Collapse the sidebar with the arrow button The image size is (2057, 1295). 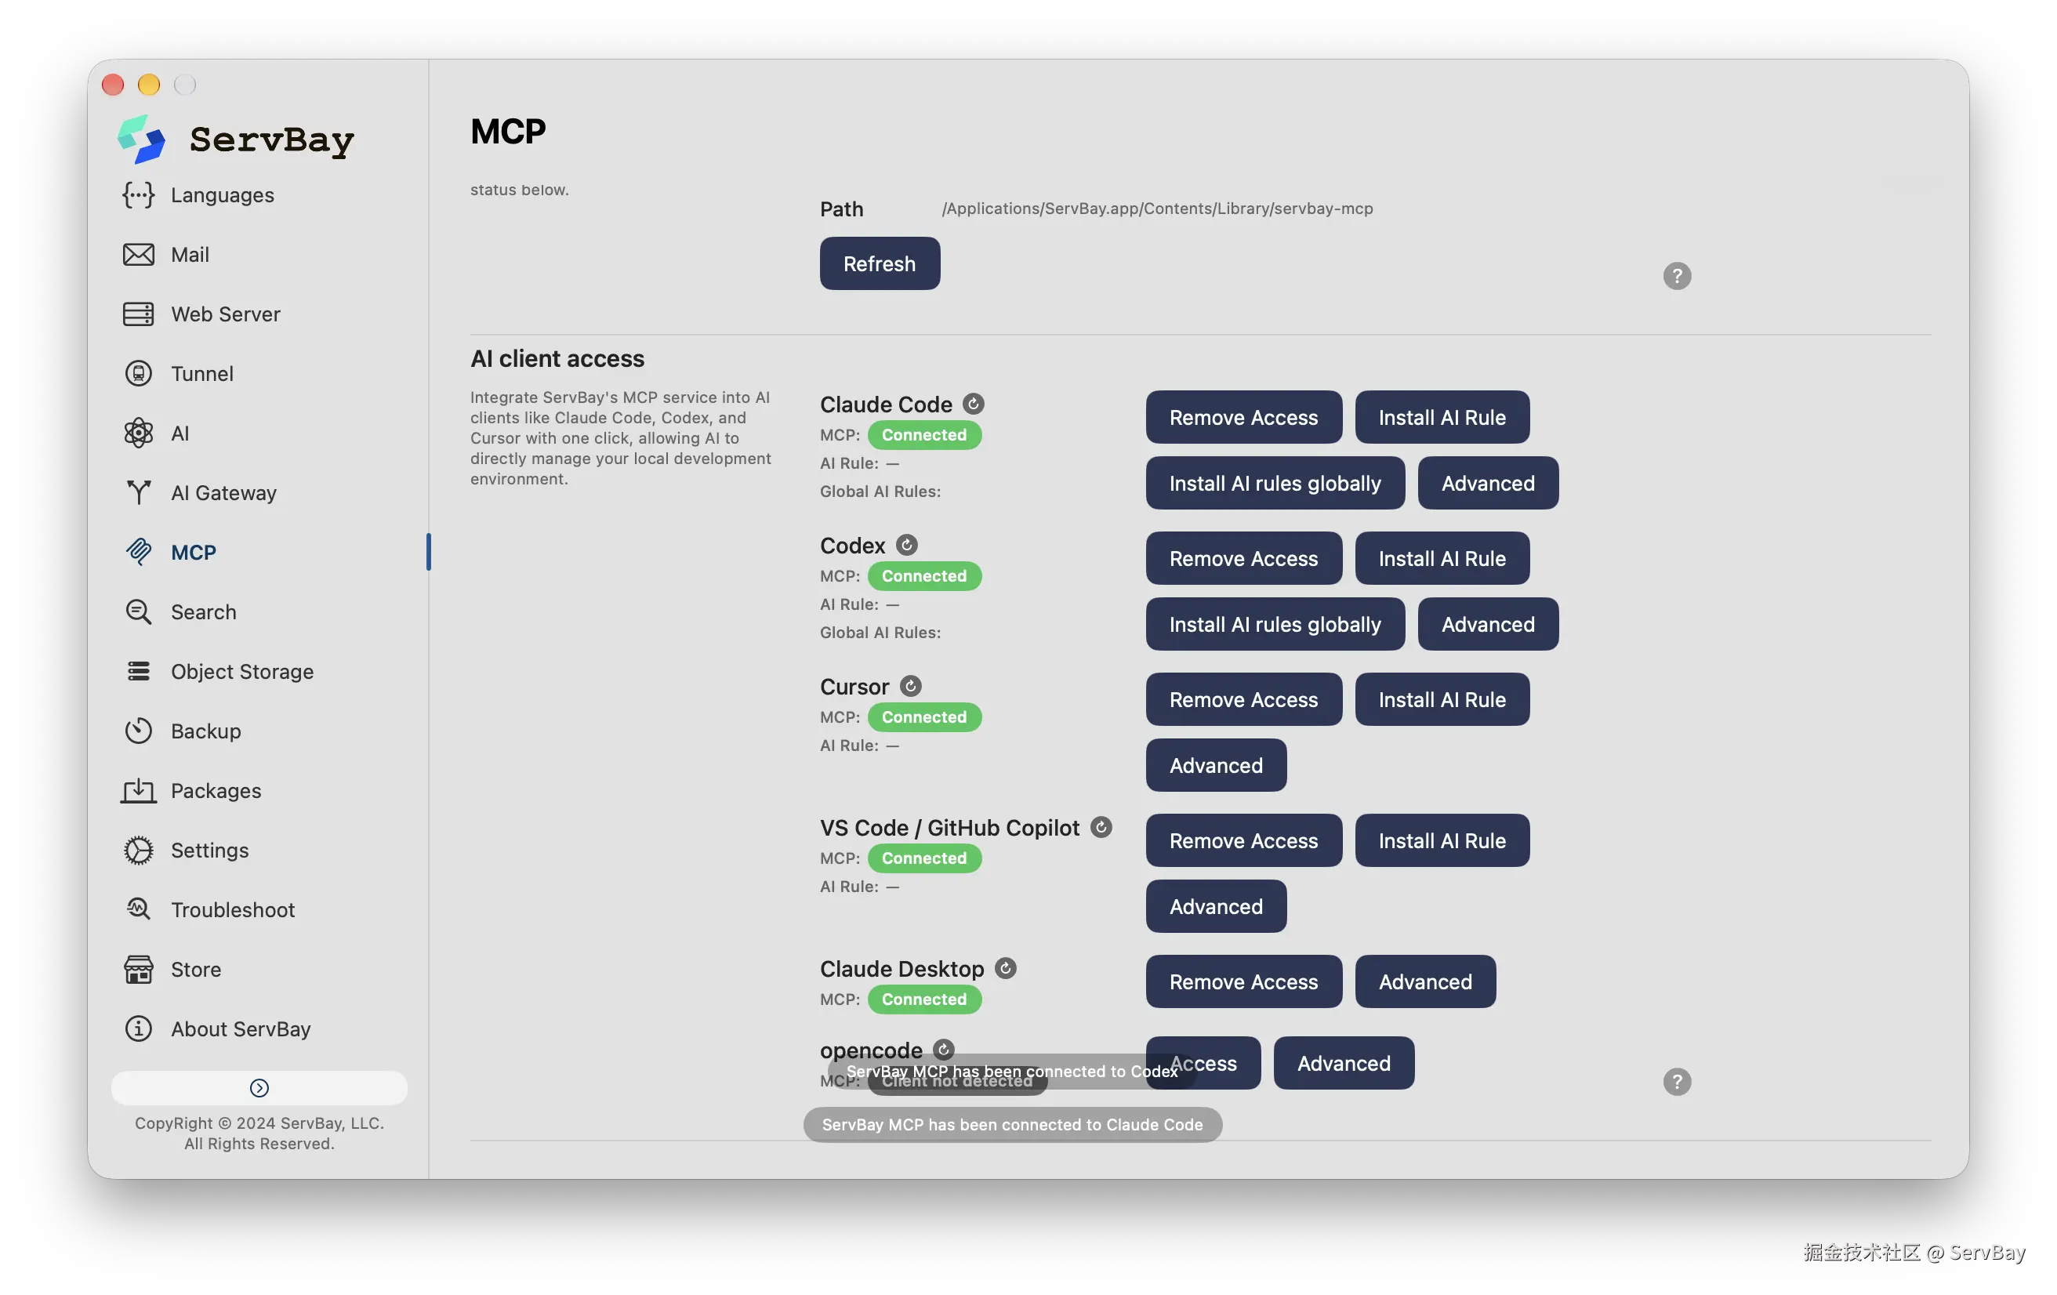tap(259, 1087)
